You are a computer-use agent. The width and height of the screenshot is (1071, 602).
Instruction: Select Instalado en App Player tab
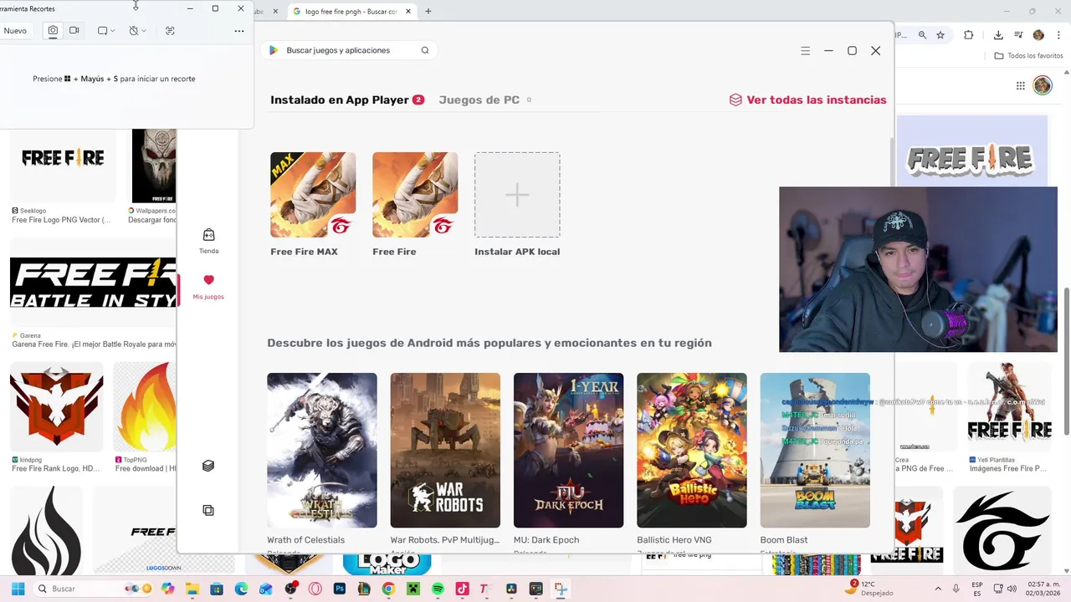pyautogui.click(x=347, y=99)
